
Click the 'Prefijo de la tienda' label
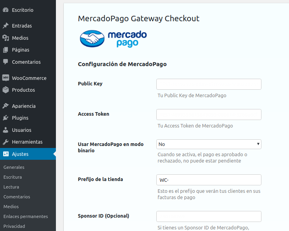[x=100, y=179]
